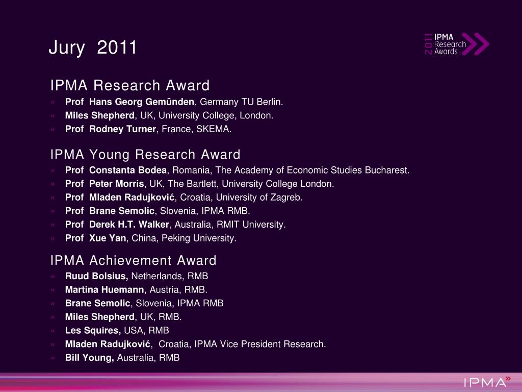The width and height of the screenshot is (522, 392).
Task: Click the IPMA Research Awards 2011 logo
Action: point(457,44)
